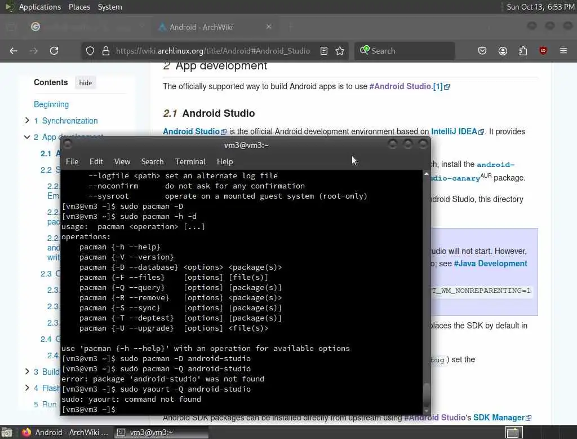Click show desktop icon in bottom panel
Screen dimensions: 577x439
(7, 432)
